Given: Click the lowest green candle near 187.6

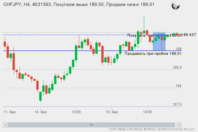Looking at the screenshot, I should click(x=40, y=96).
